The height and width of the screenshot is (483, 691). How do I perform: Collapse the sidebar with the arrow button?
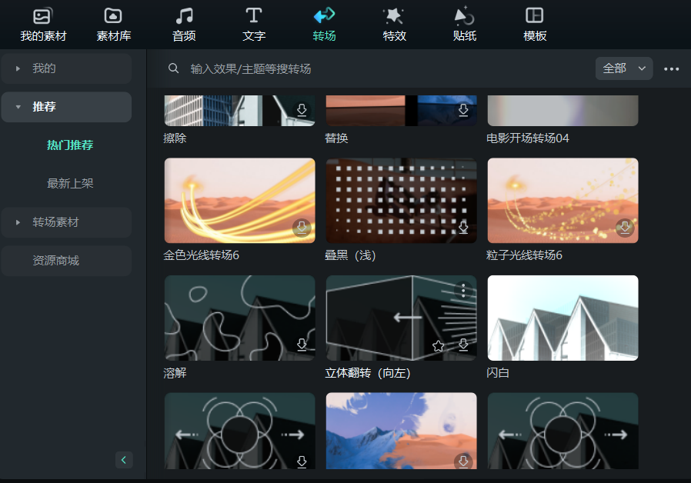pyautogui.click(x=124, y=460)
